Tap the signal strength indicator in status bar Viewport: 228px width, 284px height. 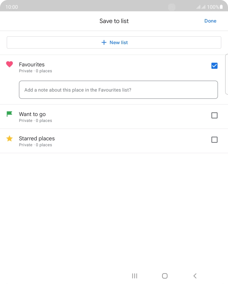(200, 7)
